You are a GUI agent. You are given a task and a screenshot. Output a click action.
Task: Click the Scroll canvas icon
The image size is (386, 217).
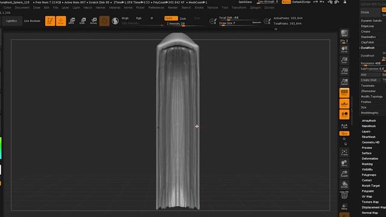point(344,49)
